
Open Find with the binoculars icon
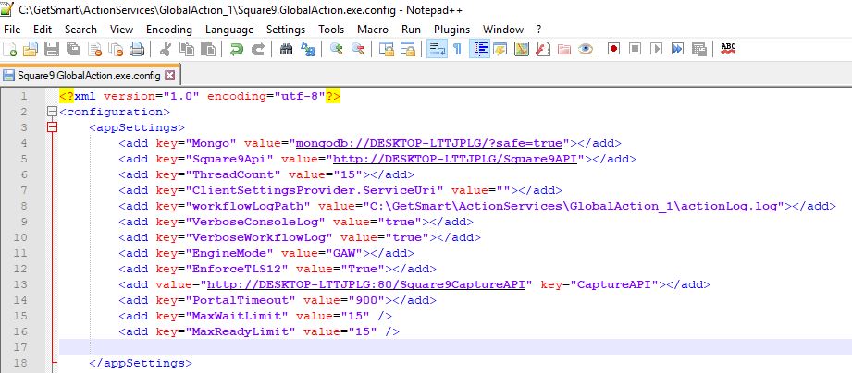[287, 49]
